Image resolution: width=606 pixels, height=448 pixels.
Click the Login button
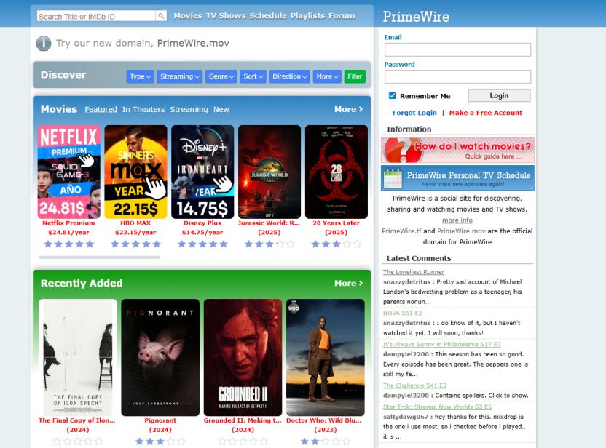pos(499,96)
